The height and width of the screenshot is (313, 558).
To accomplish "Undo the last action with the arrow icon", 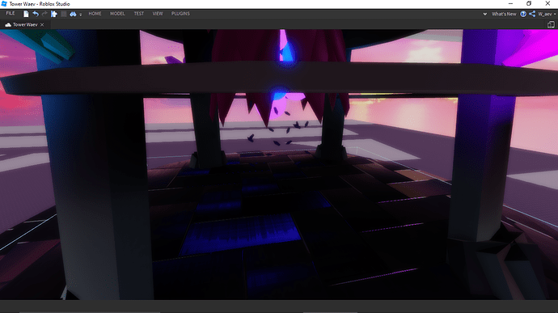I will pyautogui.click(x=36, y=14).
